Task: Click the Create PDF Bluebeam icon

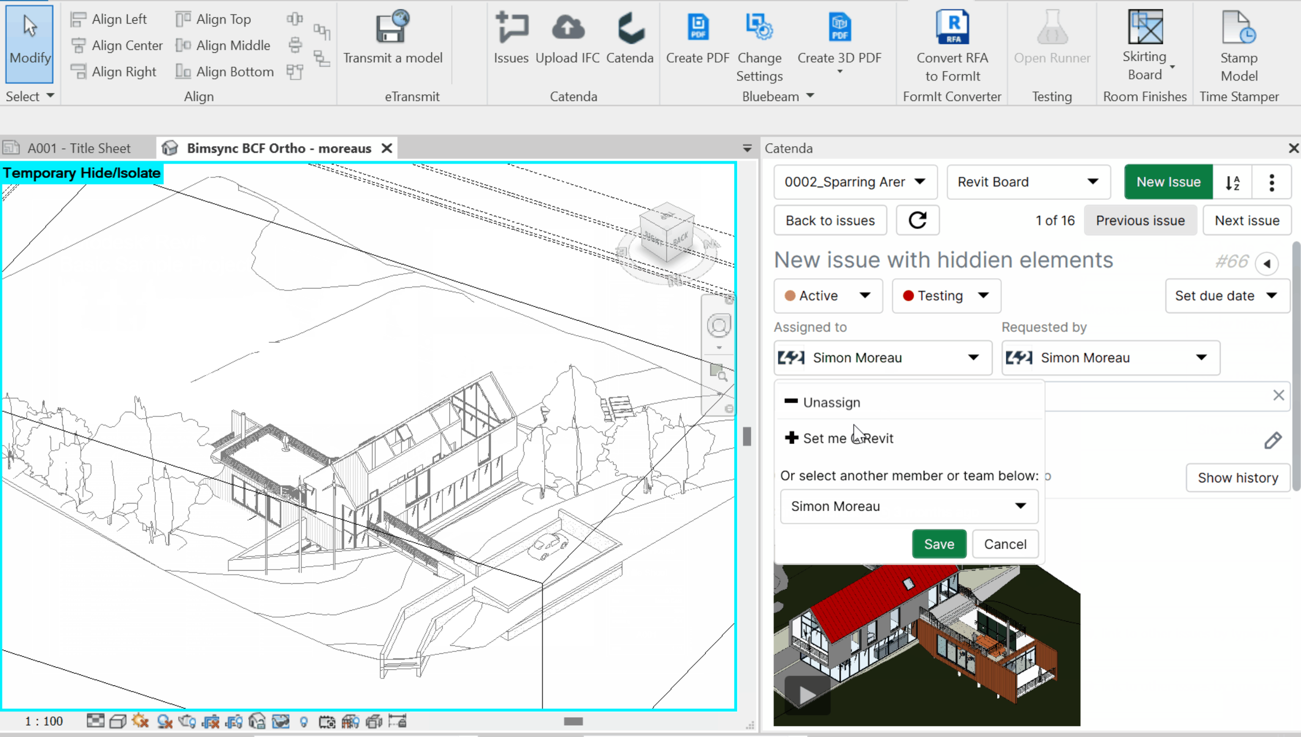Action: click(x=698, y=28)
